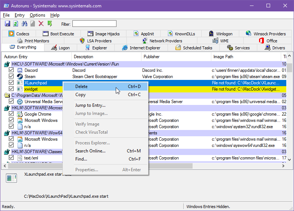Open the Help menu
This screenshot has width=294, height=211.
55,15
